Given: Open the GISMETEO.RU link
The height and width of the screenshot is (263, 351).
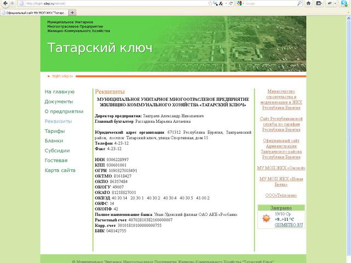Looking at the screenshot, I should (x=289, y=225).
